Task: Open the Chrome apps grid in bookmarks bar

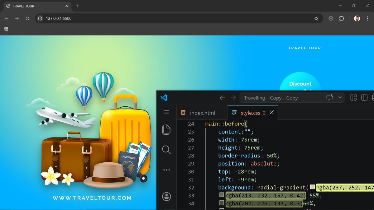Action: point(6,29)
